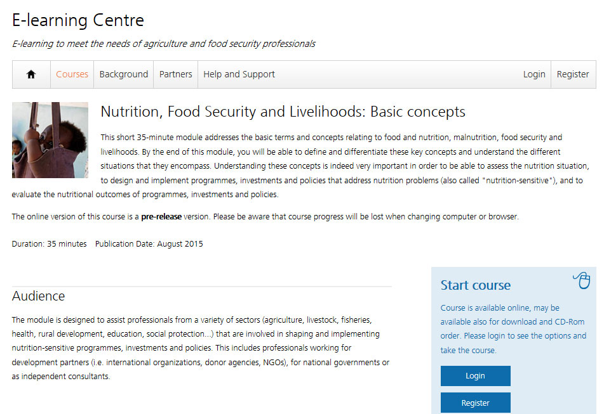Click the Publication Date: August 2015 text
The image size is (604, 414).
tap(149, 243)
